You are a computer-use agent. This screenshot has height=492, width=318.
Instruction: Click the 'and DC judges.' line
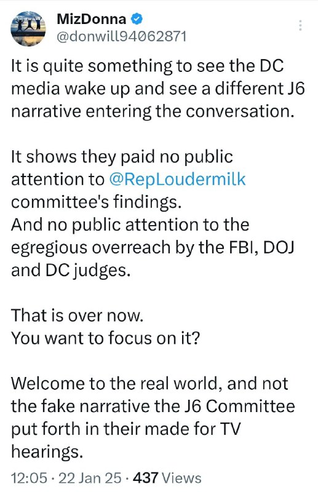[x=71, y=270]
